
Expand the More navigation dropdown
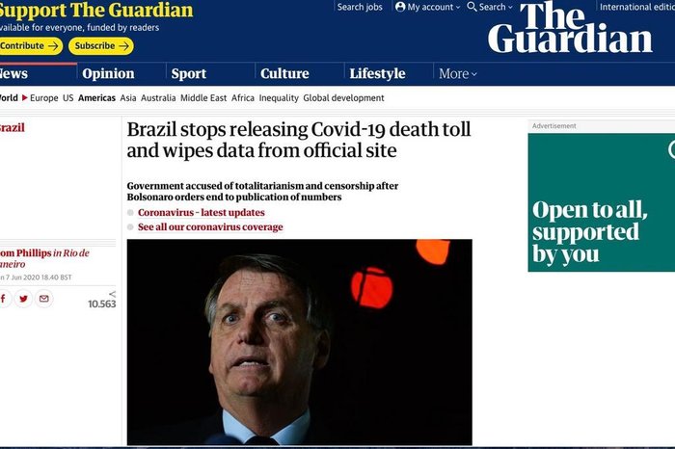click(458, 74)
